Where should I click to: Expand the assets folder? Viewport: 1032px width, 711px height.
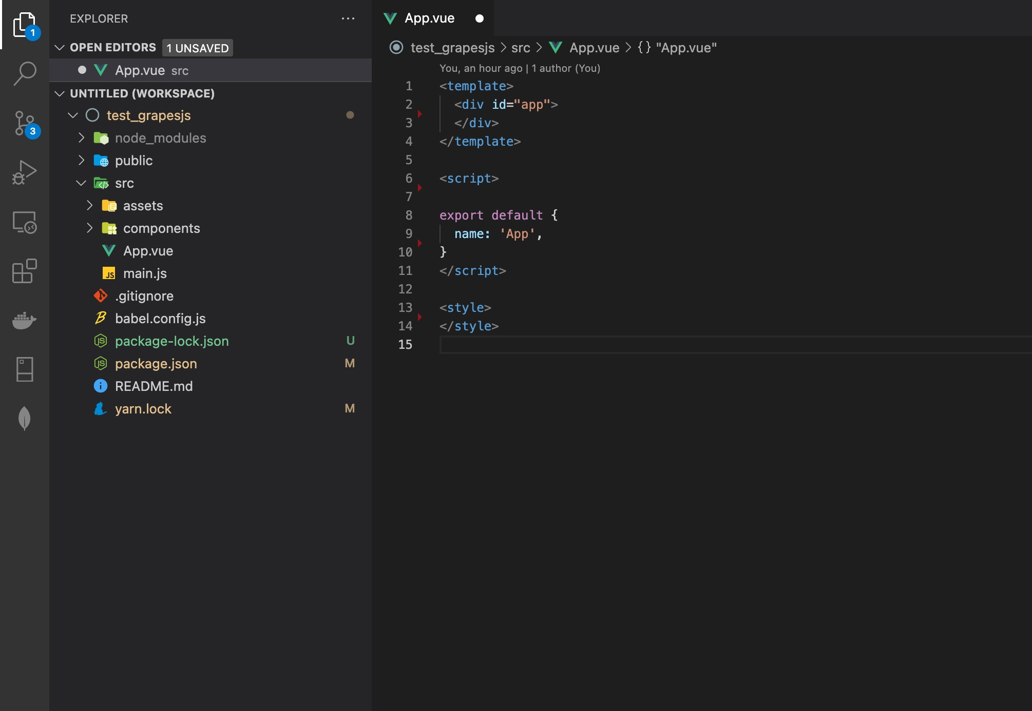pos(89,206)
